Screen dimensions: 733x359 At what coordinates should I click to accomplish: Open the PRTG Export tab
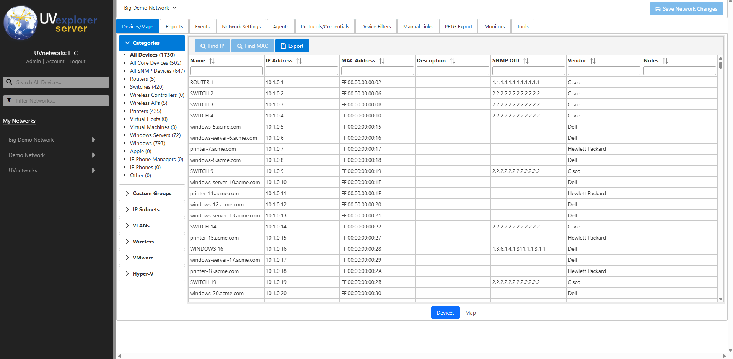pos(458,26)
